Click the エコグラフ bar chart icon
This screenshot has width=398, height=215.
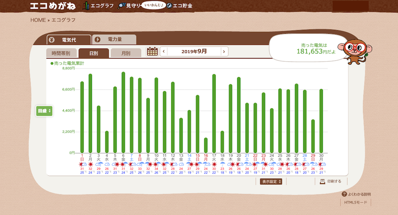(86, 6)
